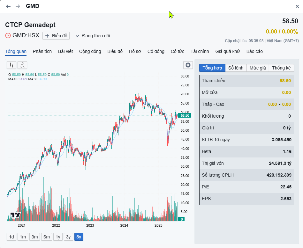The height and width of the screenshot is (248, 303).
Task: Go to the Cổ tức tab
Action: (x=177, y=51)
